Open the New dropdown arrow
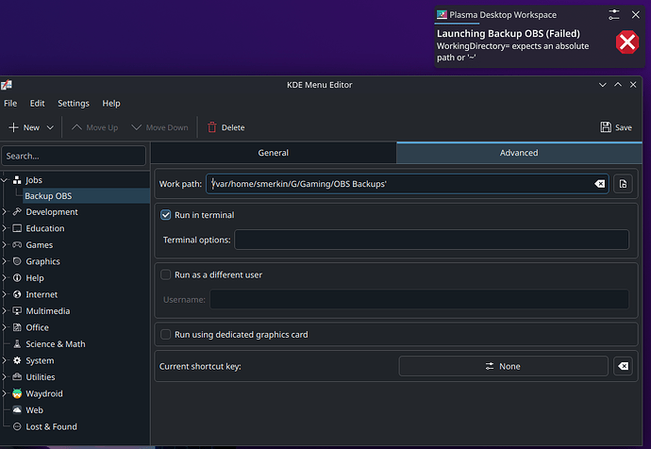Viewport: 651px width, 449px height. pyautogui.click(x=49, y=127)
